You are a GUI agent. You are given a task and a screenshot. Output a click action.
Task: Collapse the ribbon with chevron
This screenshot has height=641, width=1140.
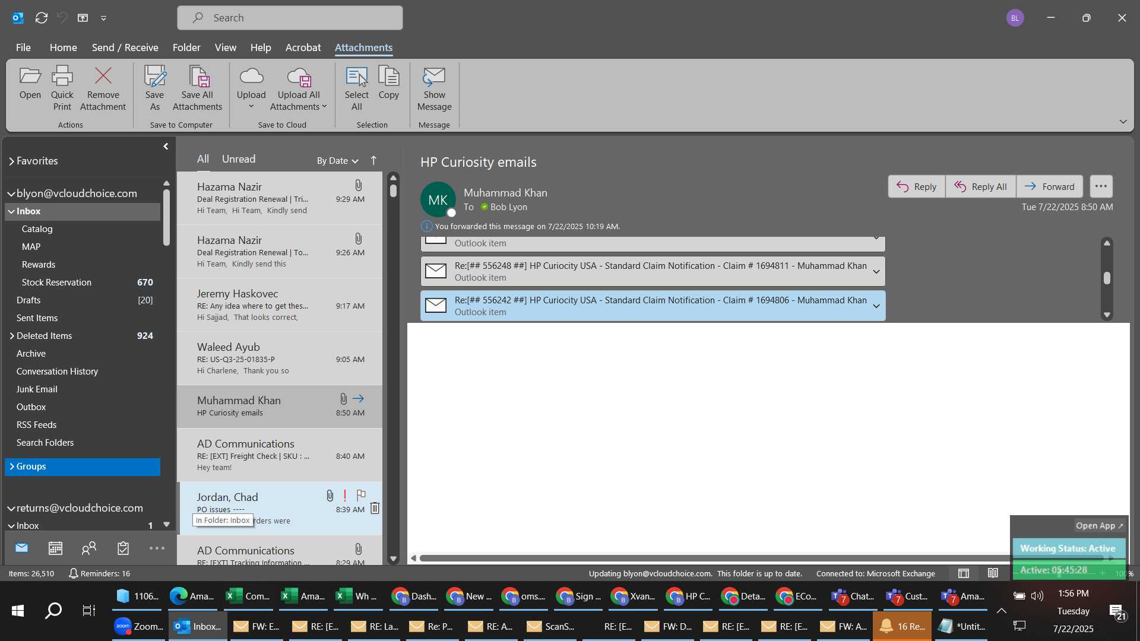click(x=1123, y=122)
